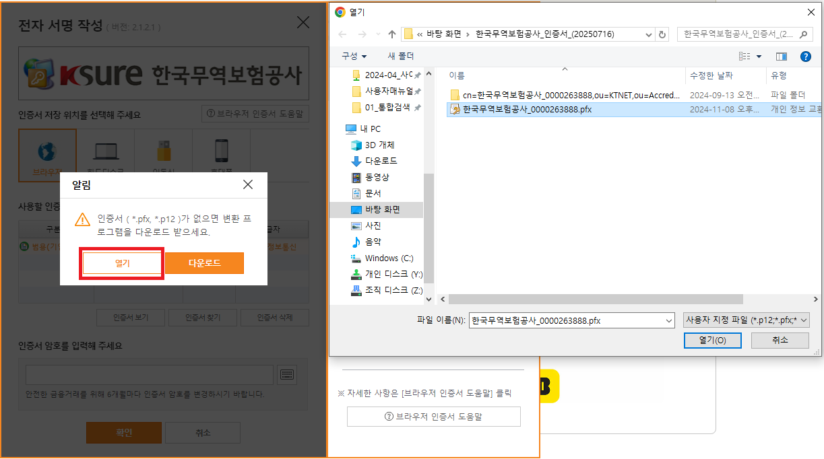The image size is (824, 459).
Task: Click orange 확인 button in signature window
Action: coord(124,433)
